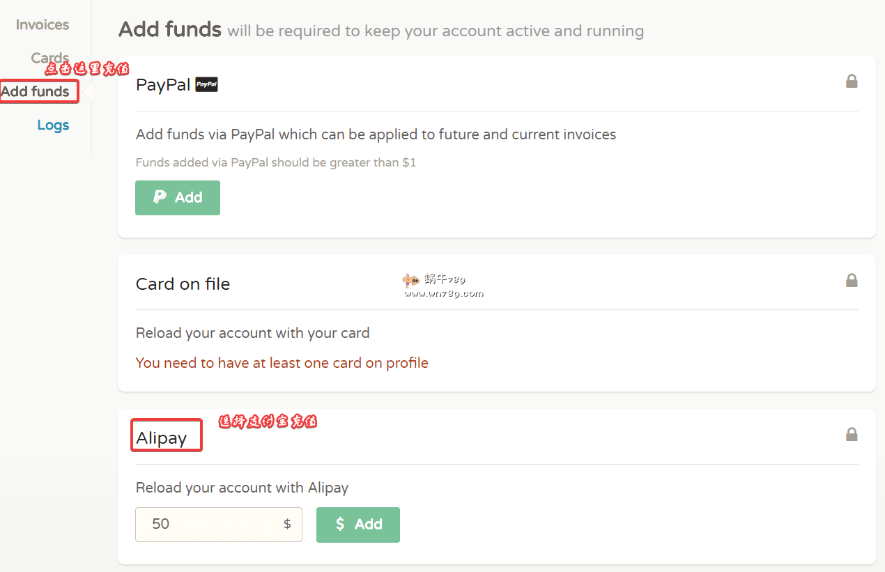Click the Add funds page heading
The width and height of the screenshot is (885, 572).
[170, 29]
